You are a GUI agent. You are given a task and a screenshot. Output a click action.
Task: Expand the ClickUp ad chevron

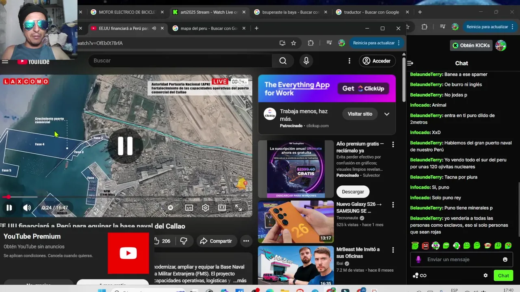coord(387,114)
